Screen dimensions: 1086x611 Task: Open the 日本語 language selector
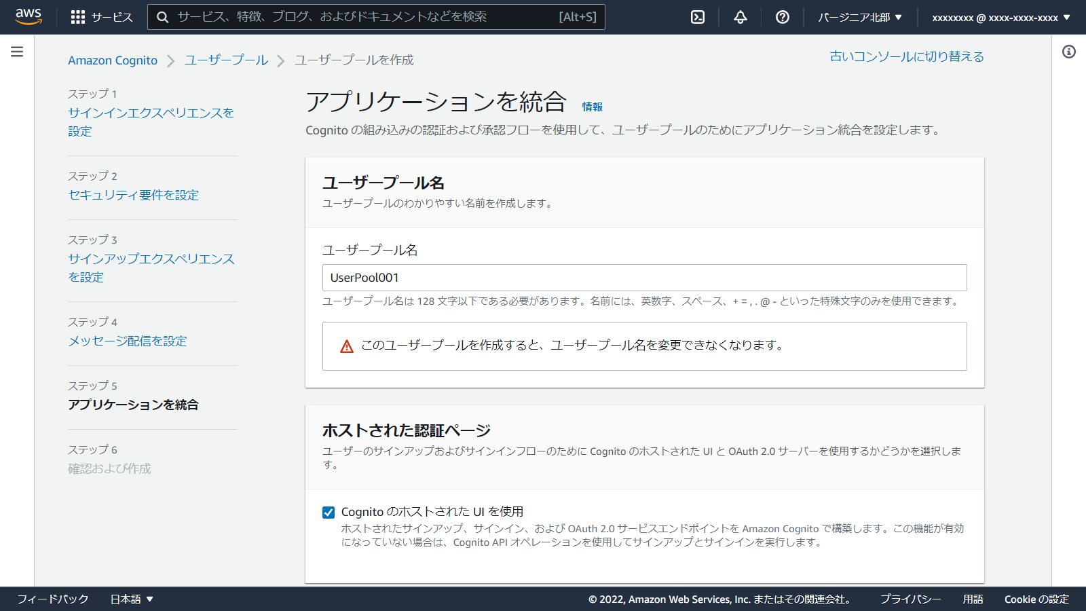[132, 599]
